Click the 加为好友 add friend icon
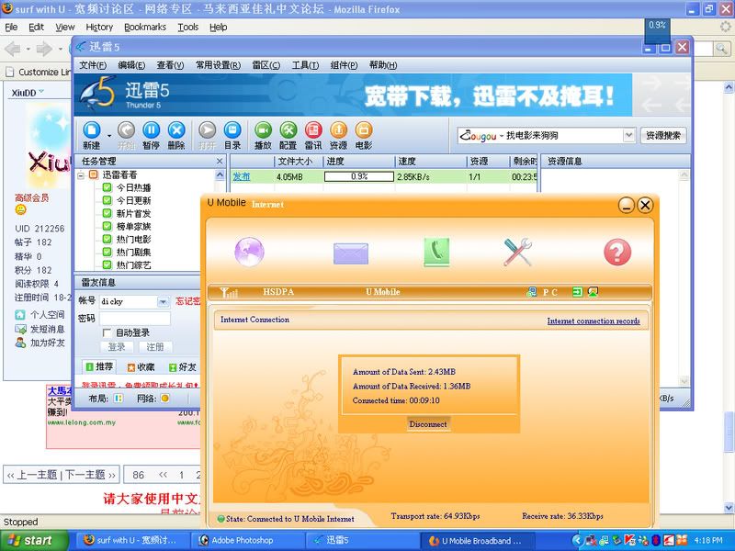This screenshot has height=551, width=735. pyautogui.click(x=20, y=343)
